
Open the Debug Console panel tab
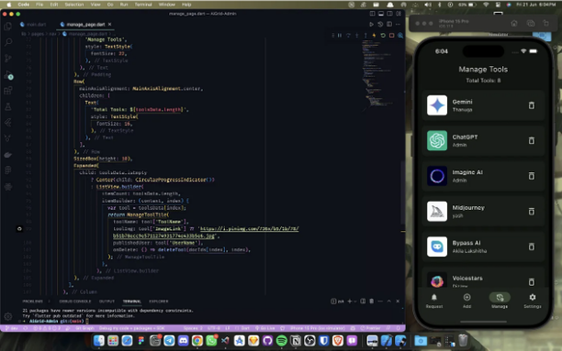click(75, 302)
